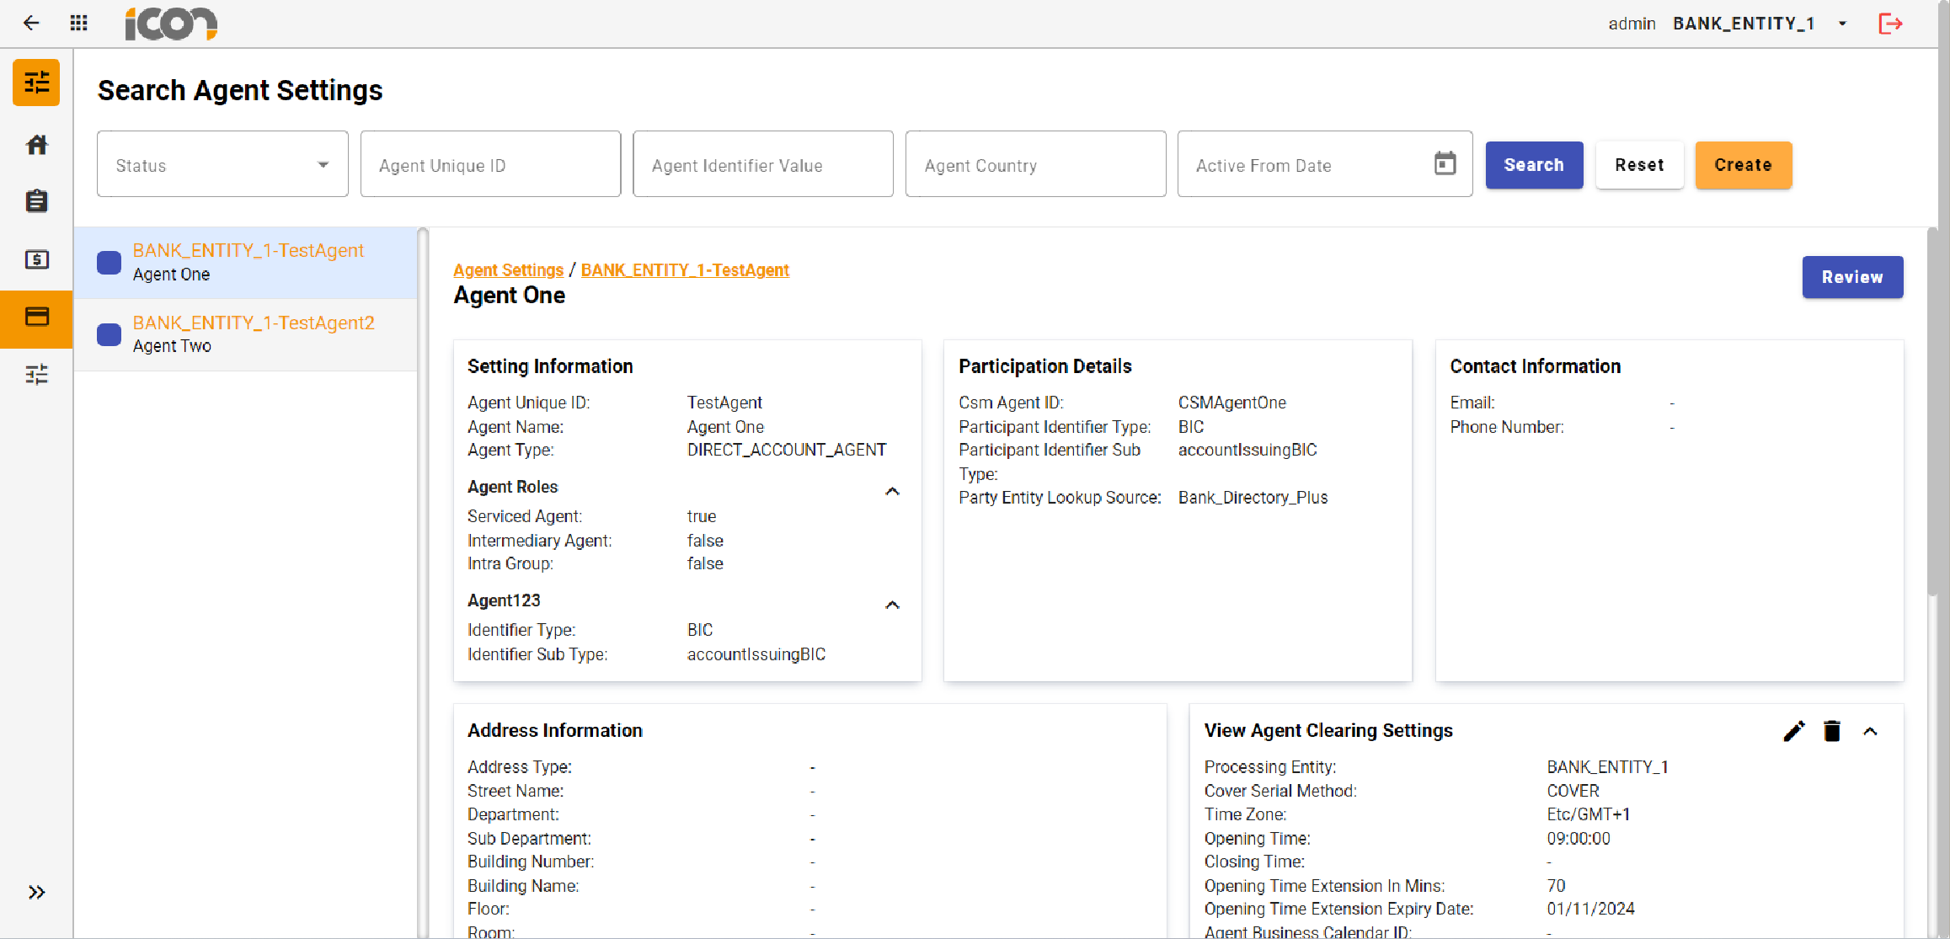
Task: Delete Agent Clearing Settings with trash icon
Action: coord(1832,731)
